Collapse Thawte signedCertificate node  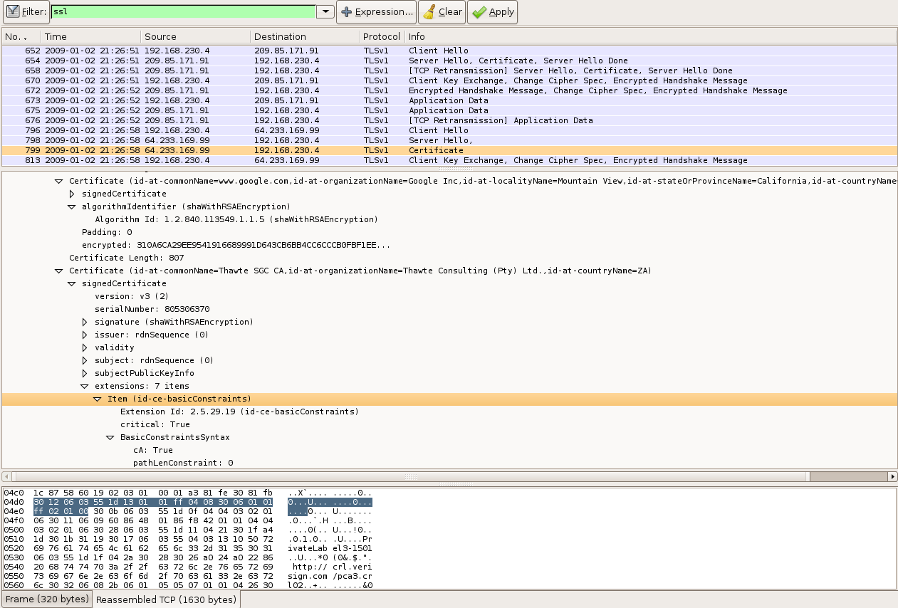pyautogui.click(x=72, y=283)
